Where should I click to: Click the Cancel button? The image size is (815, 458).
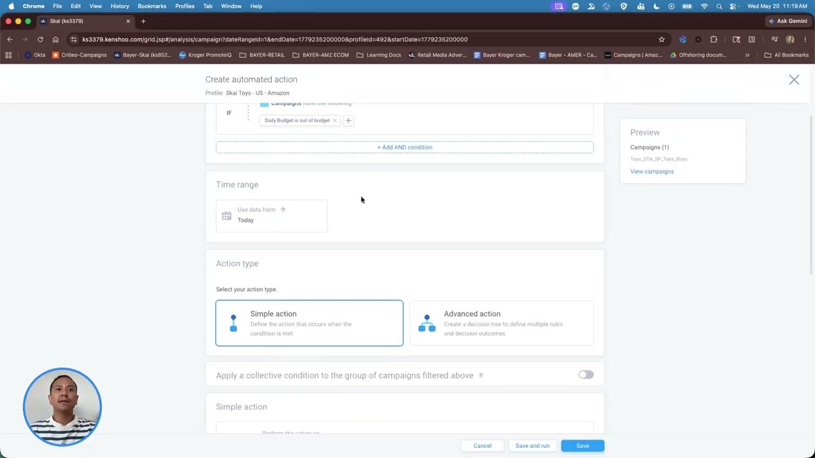click(x=482, y=446)
